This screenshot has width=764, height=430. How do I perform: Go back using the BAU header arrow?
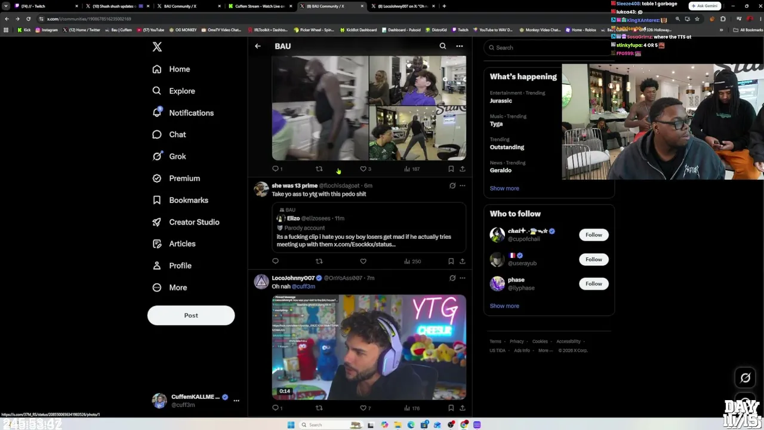point(258,46)
